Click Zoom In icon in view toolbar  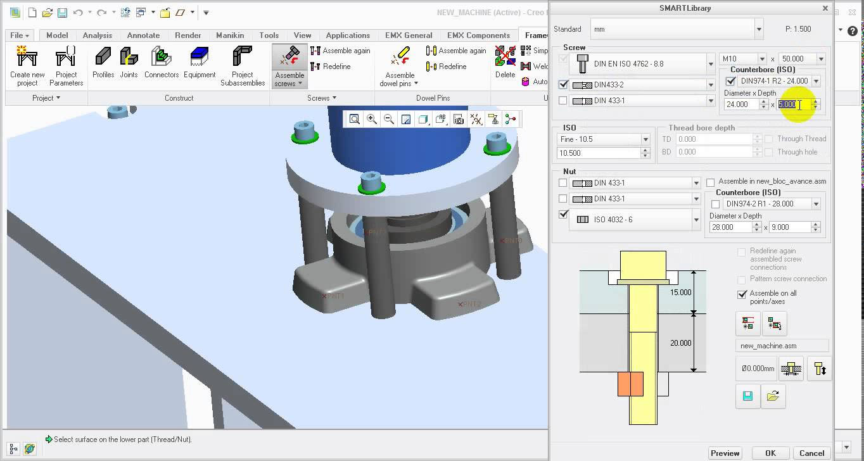(372, 119)
